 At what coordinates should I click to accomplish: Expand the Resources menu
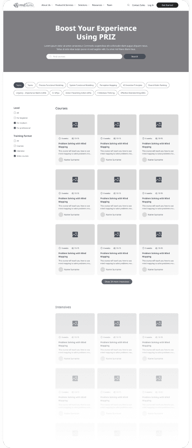tap(98, 5)
